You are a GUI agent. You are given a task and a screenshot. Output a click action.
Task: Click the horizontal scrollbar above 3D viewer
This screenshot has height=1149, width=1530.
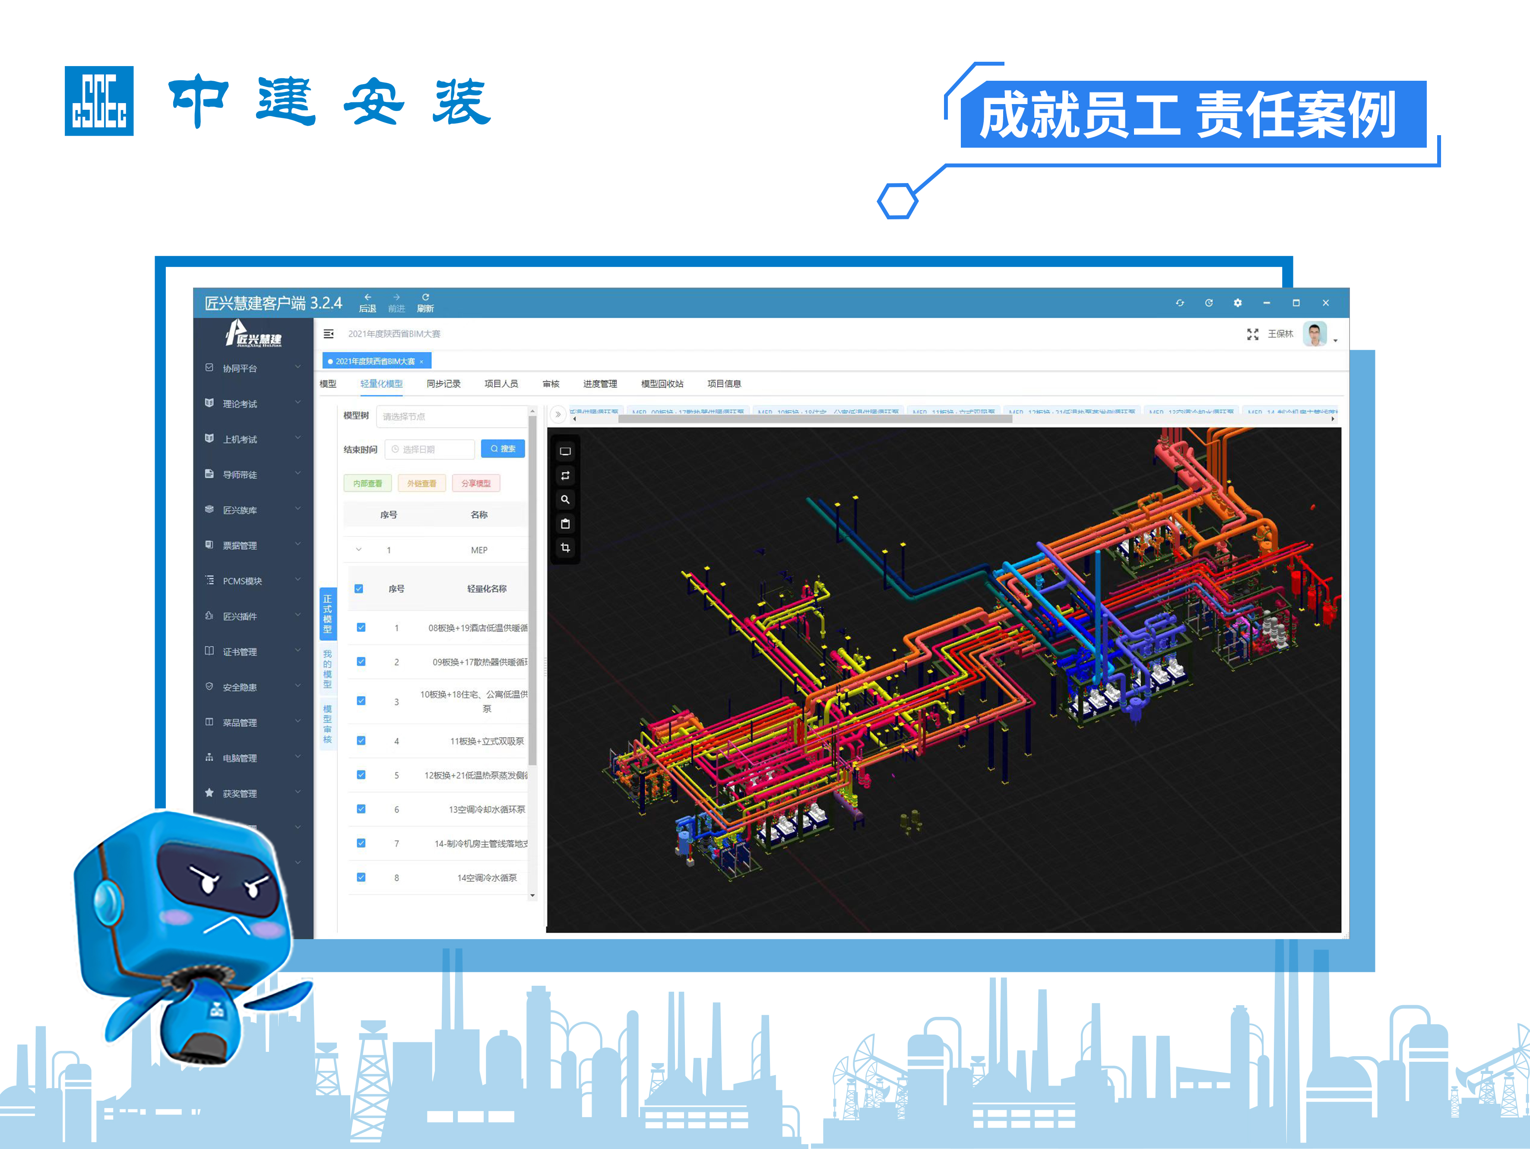click(815, 419)
